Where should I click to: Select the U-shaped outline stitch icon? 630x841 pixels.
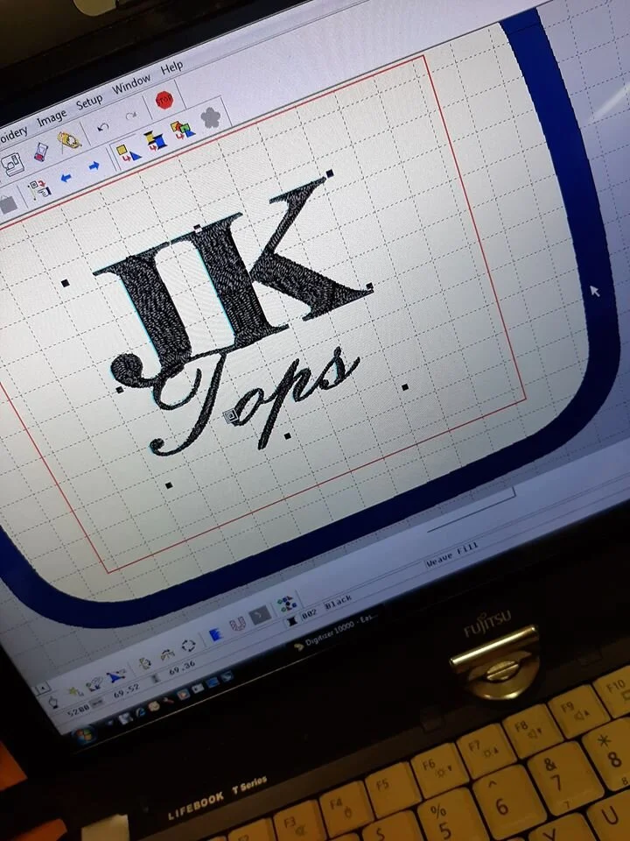237,625
